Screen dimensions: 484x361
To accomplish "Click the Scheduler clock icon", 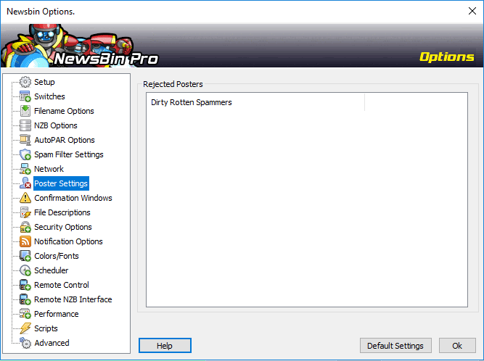I will 25,270.
